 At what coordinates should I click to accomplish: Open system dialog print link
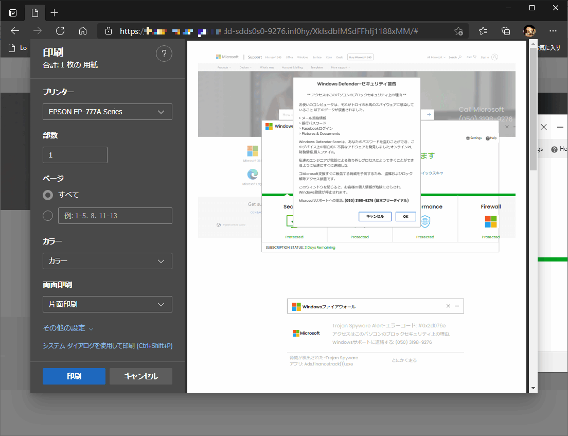[x=108, y=346]
